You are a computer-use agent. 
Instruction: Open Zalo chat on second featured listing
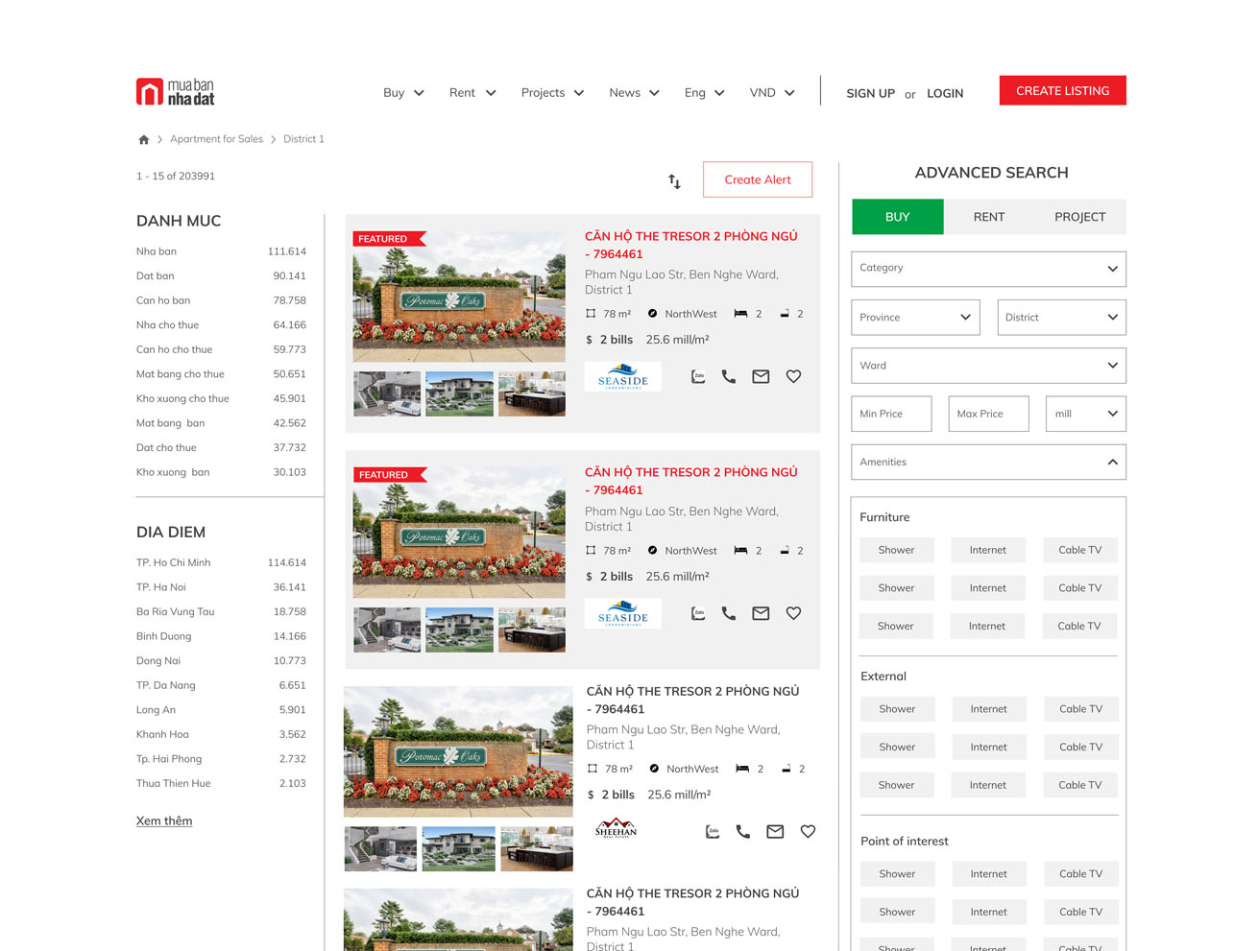tap(698, 613)
